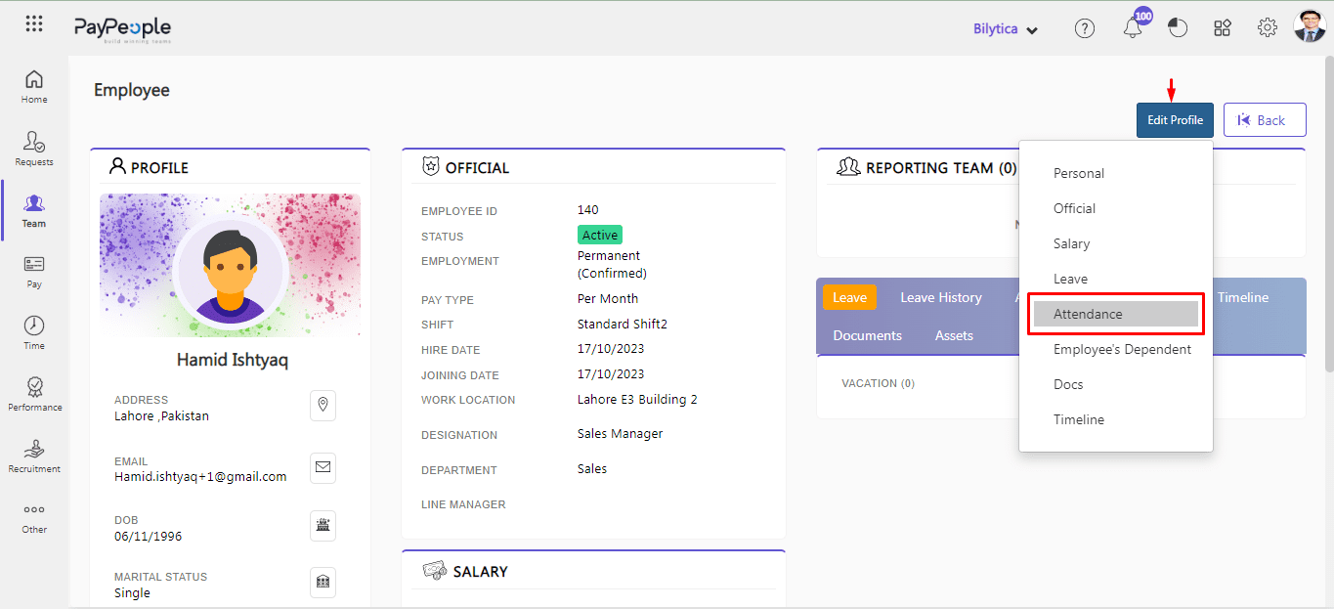Screen dimensions: 1334x609
Task: Click the Back button
Action: coord(1265,120)
